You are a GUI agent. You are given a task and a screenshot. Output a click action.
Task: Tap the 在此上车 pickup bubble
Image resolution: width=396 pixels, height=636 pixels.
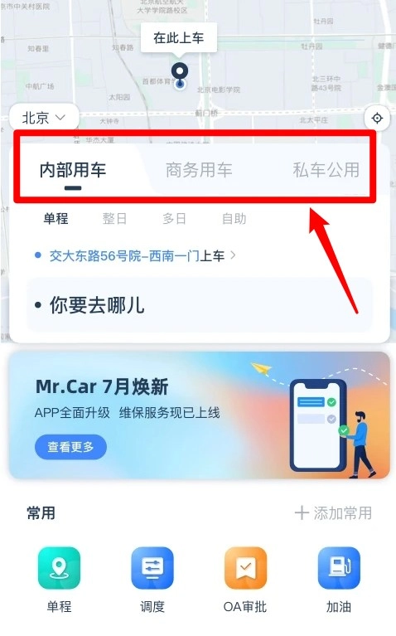(x=179, y=37)
